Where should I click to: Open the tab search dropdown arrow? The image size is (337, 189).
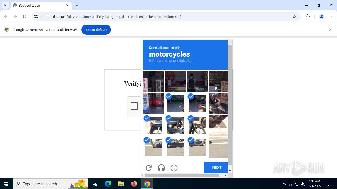click(x=5, y=5)
